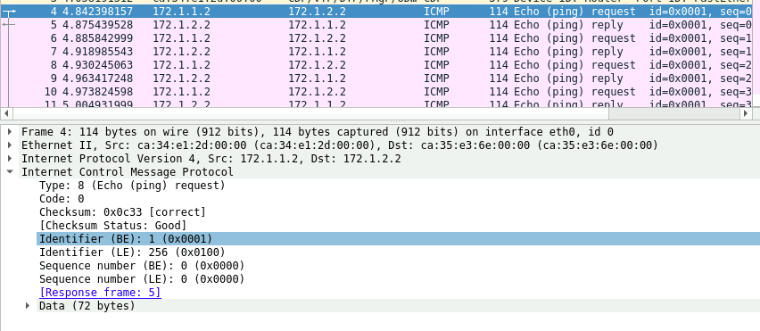Select Internet Protocol Version 4 line text
The image size is (760, 331).
pyautogui.click(x=211, y=159)
